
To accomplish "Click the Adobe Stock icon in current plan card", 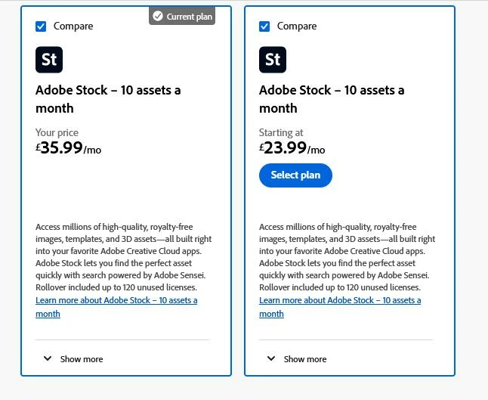I will point(49,60).
